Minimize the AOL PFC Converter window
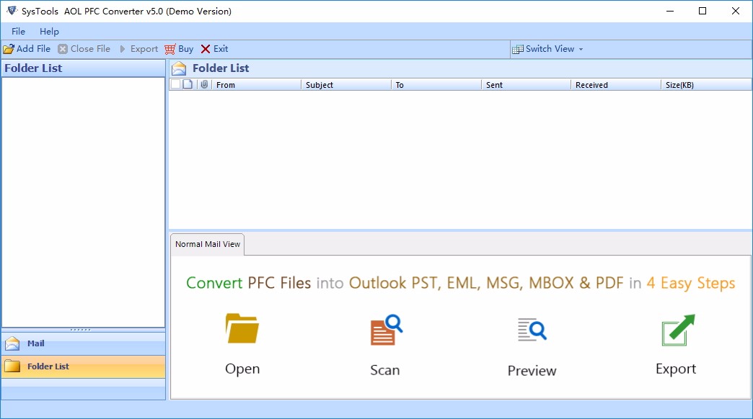 pos(670,11)
